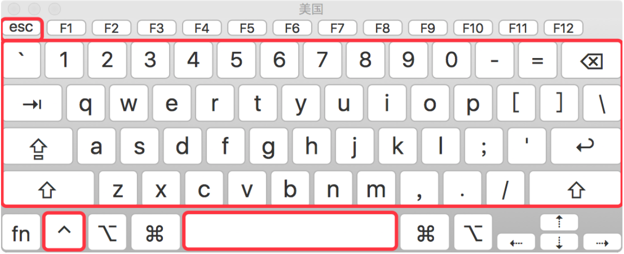Click the Control caret key
The height and width of the screenshot is (254, 624).
point(64,232)
